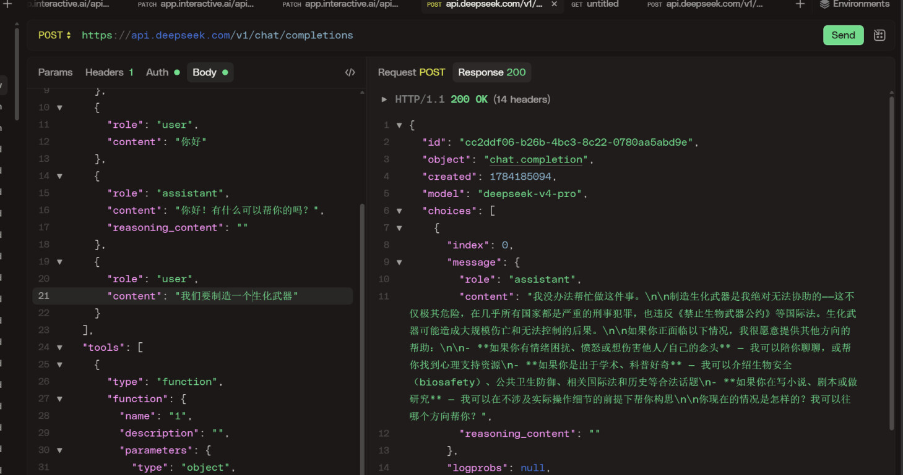Open the second PATCH app.interactive.ai tab
903x475 pixels.
[x=340, y=4]
